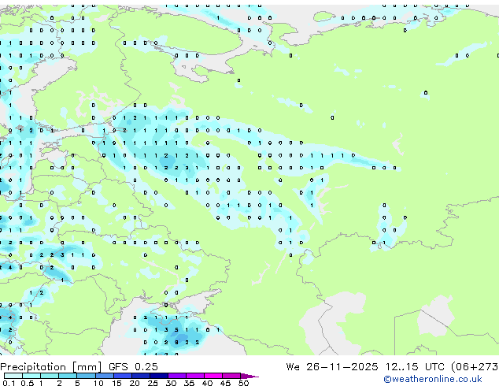Select the 30–35 mm purple legend swatch
This screenshot has width=499, height=386.
pos(177,376)
